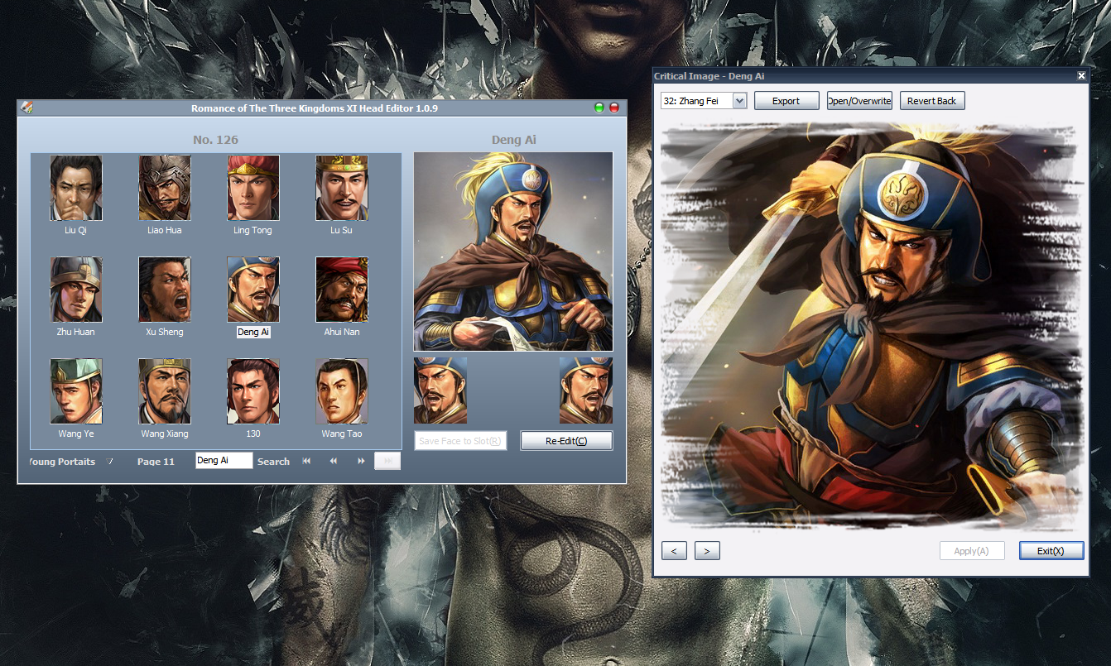
Task: Select Xu Sheng portrait thumbnail
Action: point(164,290)
